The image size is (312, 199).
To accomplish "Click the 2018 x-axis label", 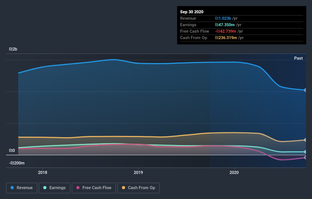I will pyautogui.click(x=43, y=172).
